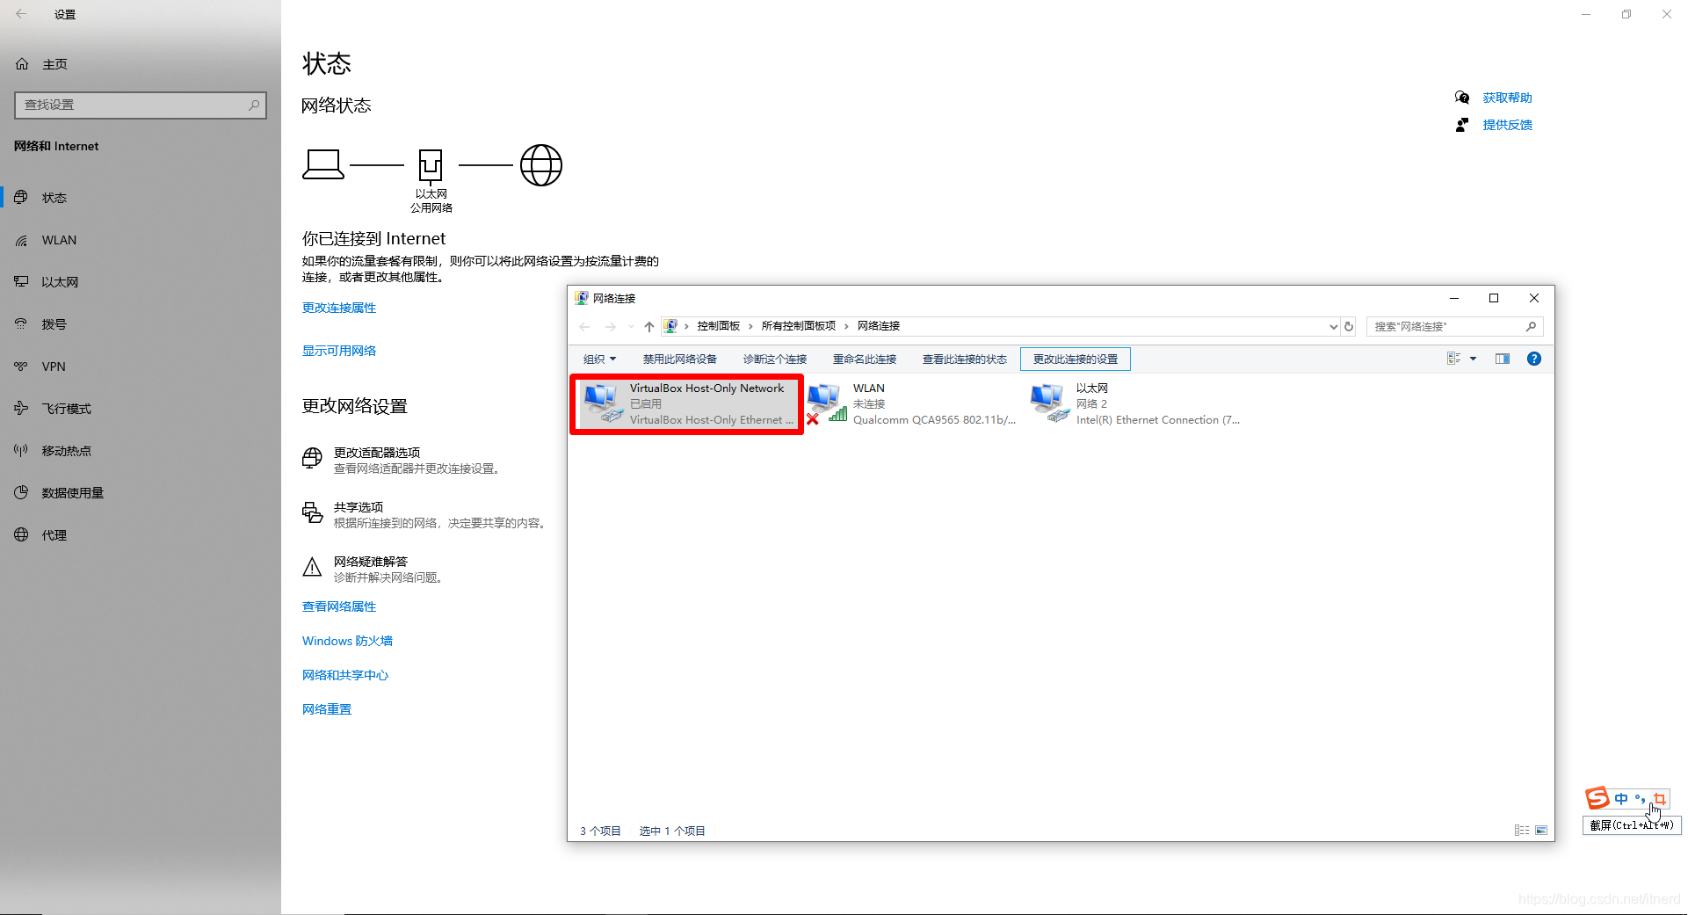Select the VirtualBox Host-Only Network adapter
Screen dimensions: 1688x915
(x=687, y=404)
